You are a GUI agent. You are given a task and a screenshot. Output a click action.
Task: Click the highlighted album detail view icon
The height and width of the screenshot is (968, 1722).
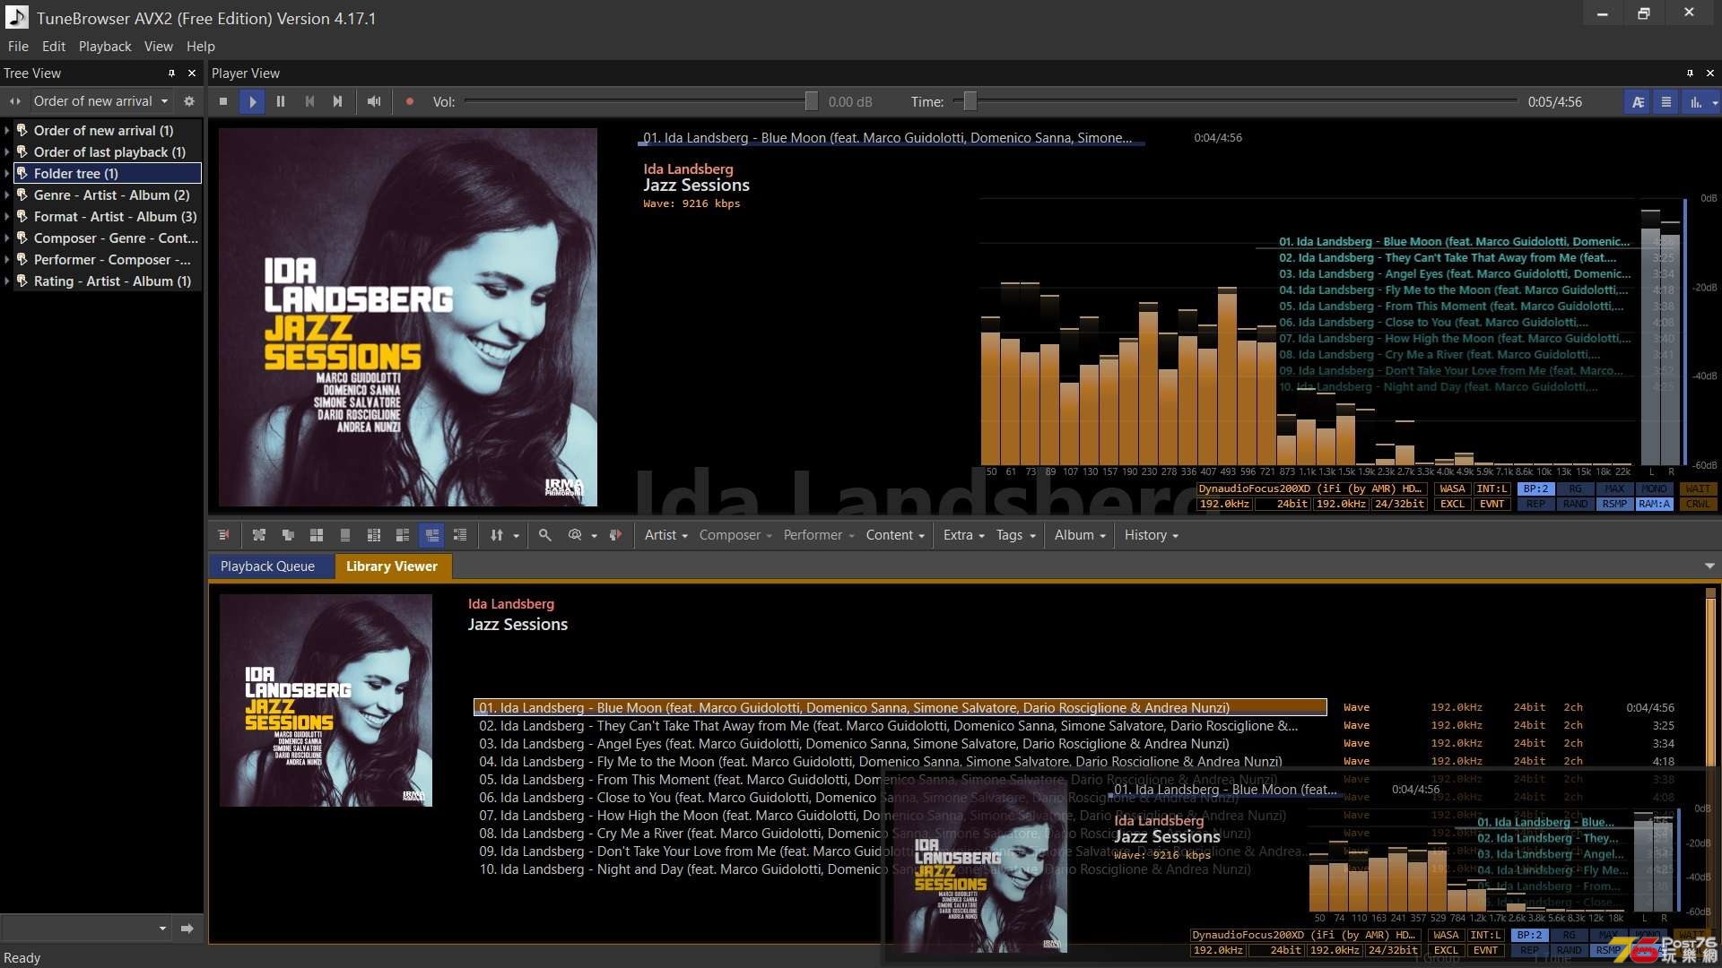point(431,535)
